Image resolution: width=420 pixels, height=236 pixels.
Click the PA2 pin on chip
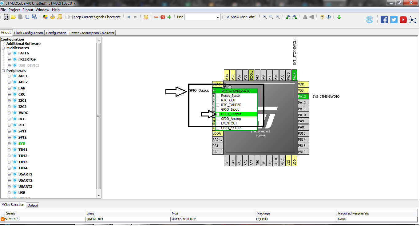tap(218, 152)
